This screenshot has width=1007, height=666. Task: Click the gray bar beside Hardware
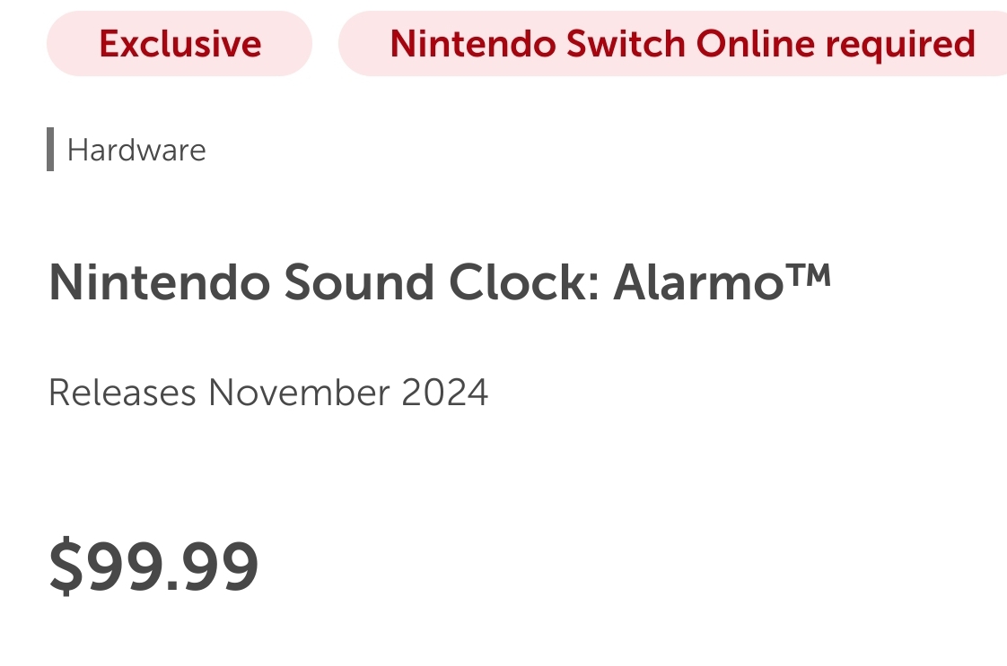coord(50,150)
